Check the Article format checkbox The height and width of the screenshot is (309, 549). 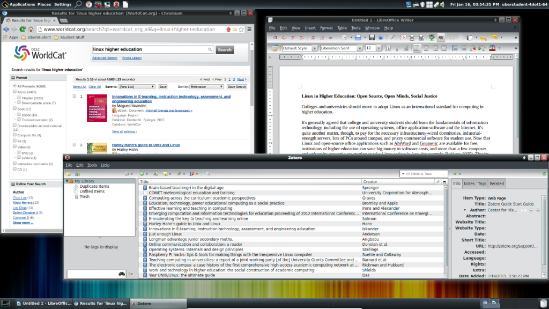tap(14, 92)
